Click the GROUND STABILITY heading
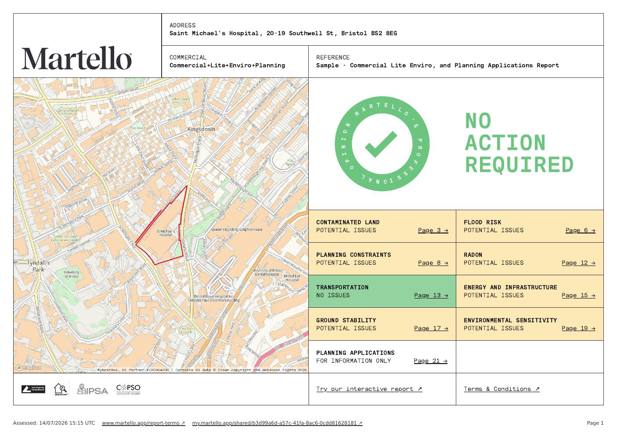 pyautogui.click(x=346, y=320)
